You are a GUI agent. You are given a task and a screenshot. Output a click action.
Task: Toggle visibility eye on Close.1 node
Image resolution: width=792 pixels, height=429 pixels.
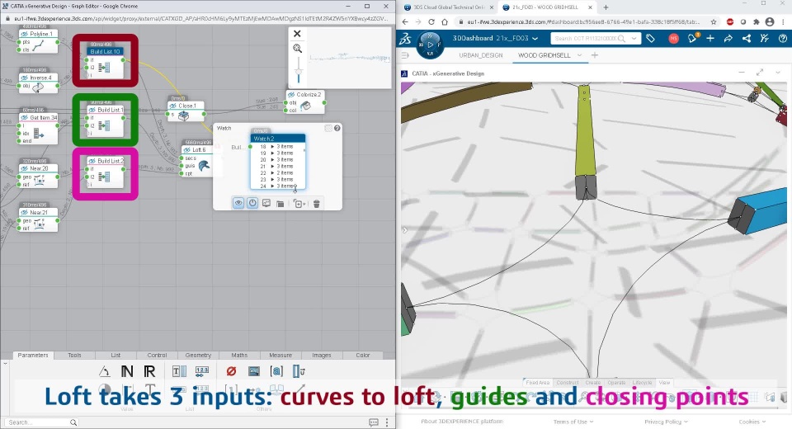[x=173, y=106]
